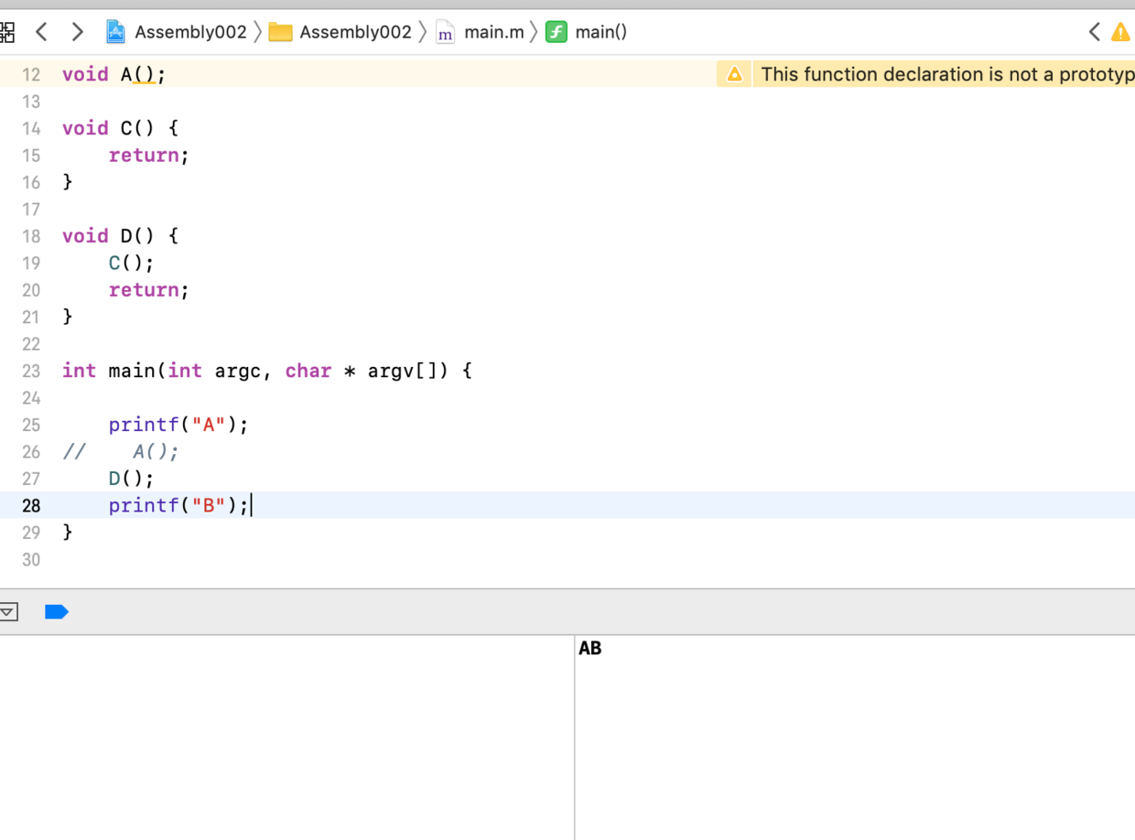Screen dimensions: 1135x840
Task: Go back in editor history
Action: 41,32
